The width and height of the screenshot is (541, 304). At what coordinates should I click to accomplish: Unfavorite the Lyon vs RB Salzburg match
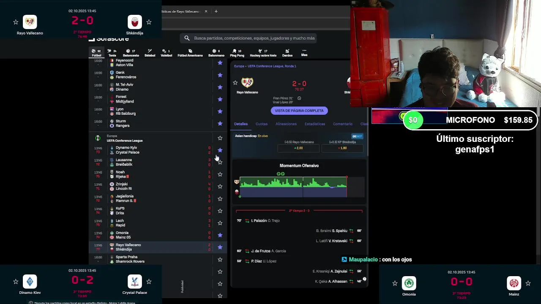pos(220,111)
